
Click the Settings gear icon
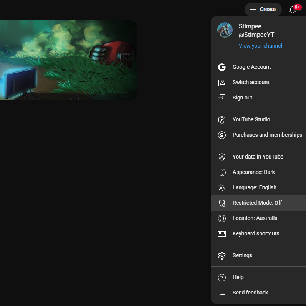coord(222,256)
